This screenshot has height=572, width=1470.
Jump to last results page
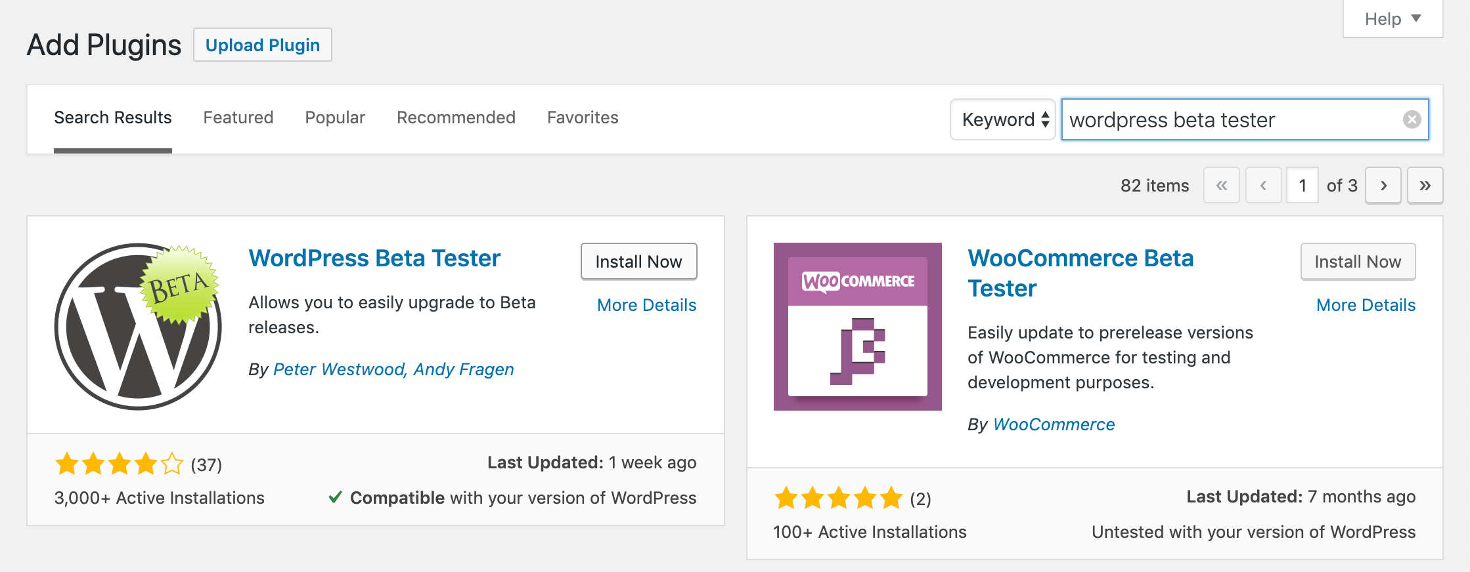click(x=1425, y=186)
